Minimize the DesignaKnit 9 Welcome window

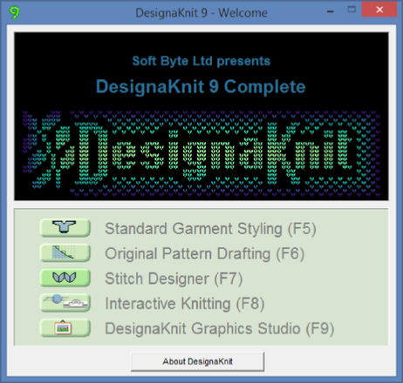(330, 10)
